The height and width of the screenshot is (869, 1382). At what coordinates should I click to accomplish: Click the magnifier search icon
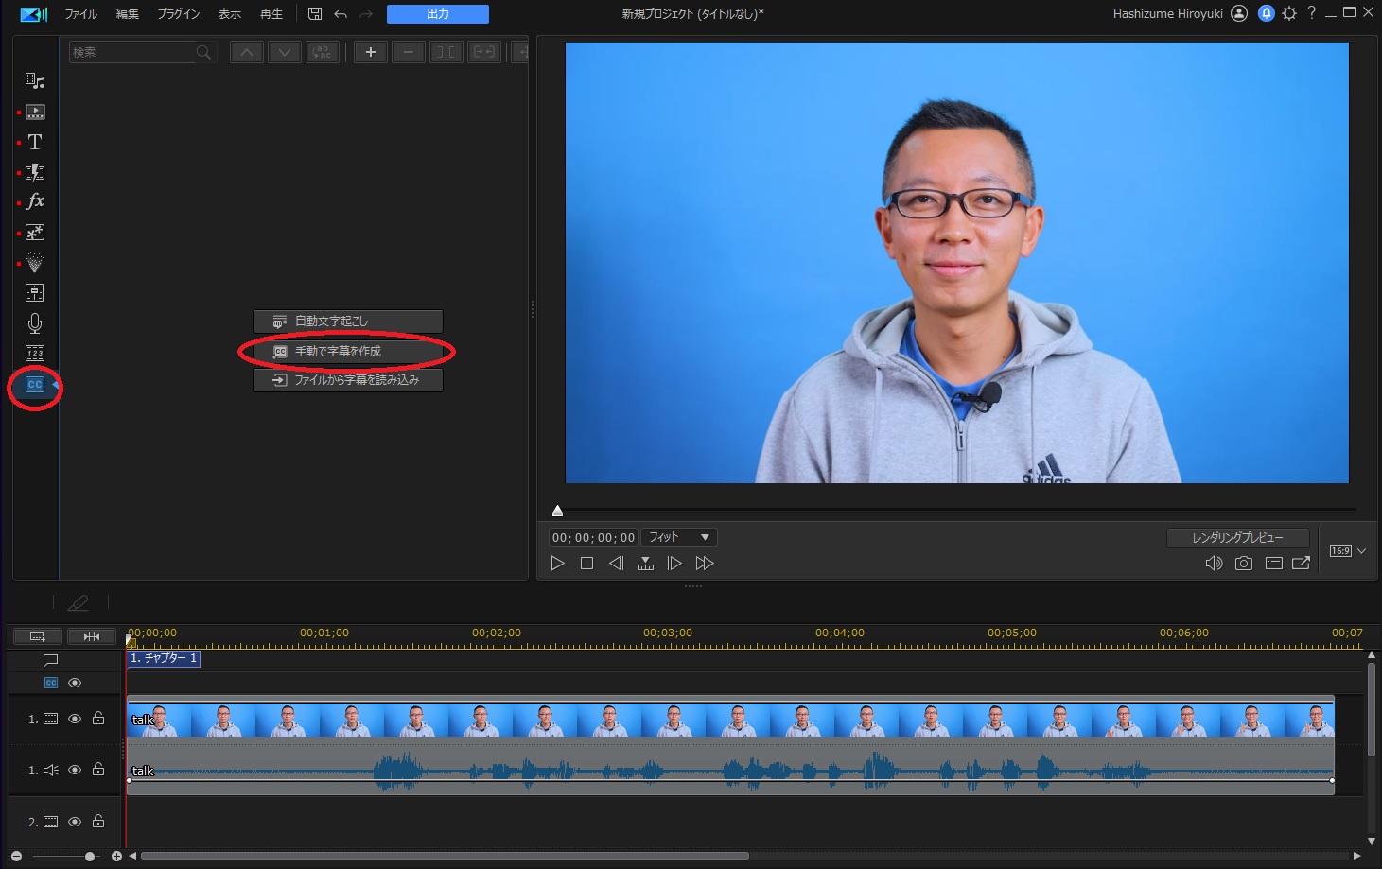(203, 52)
